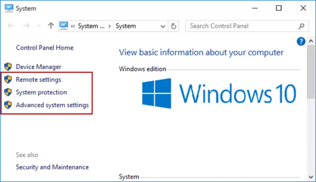Screen dimensions: 316x182
Task: Click the Windows 10 logo image
Action: [x=219, y=93]
